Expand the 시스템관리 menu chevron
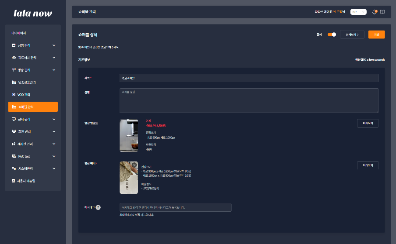The image size is (396, 244). point(54,168)
